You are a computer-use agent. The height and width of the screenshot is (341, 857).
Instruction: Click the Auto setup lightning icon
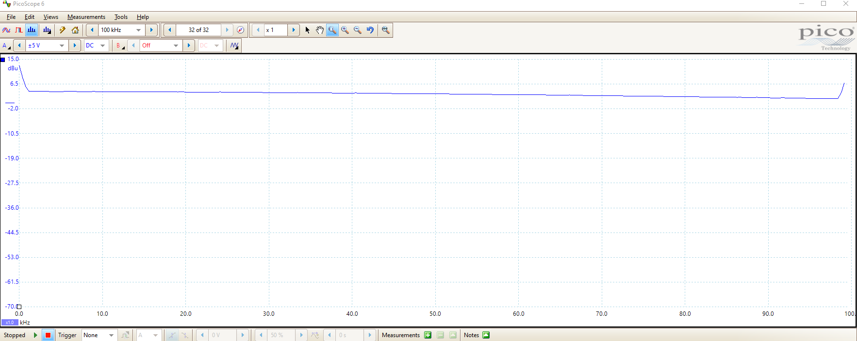[x=63, y=30]
